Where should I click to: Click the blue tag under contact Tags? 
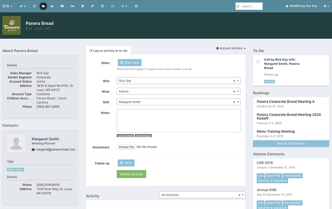16,170
